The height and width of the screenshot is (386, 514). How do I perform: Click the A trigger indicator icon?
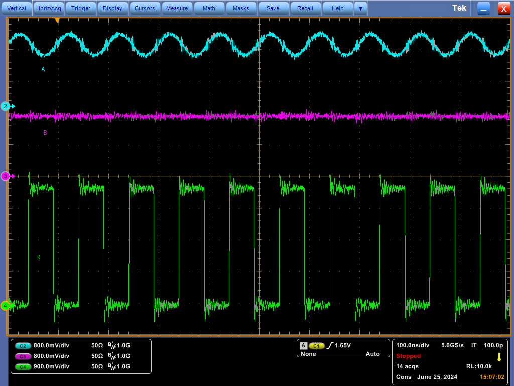(303, 346)
